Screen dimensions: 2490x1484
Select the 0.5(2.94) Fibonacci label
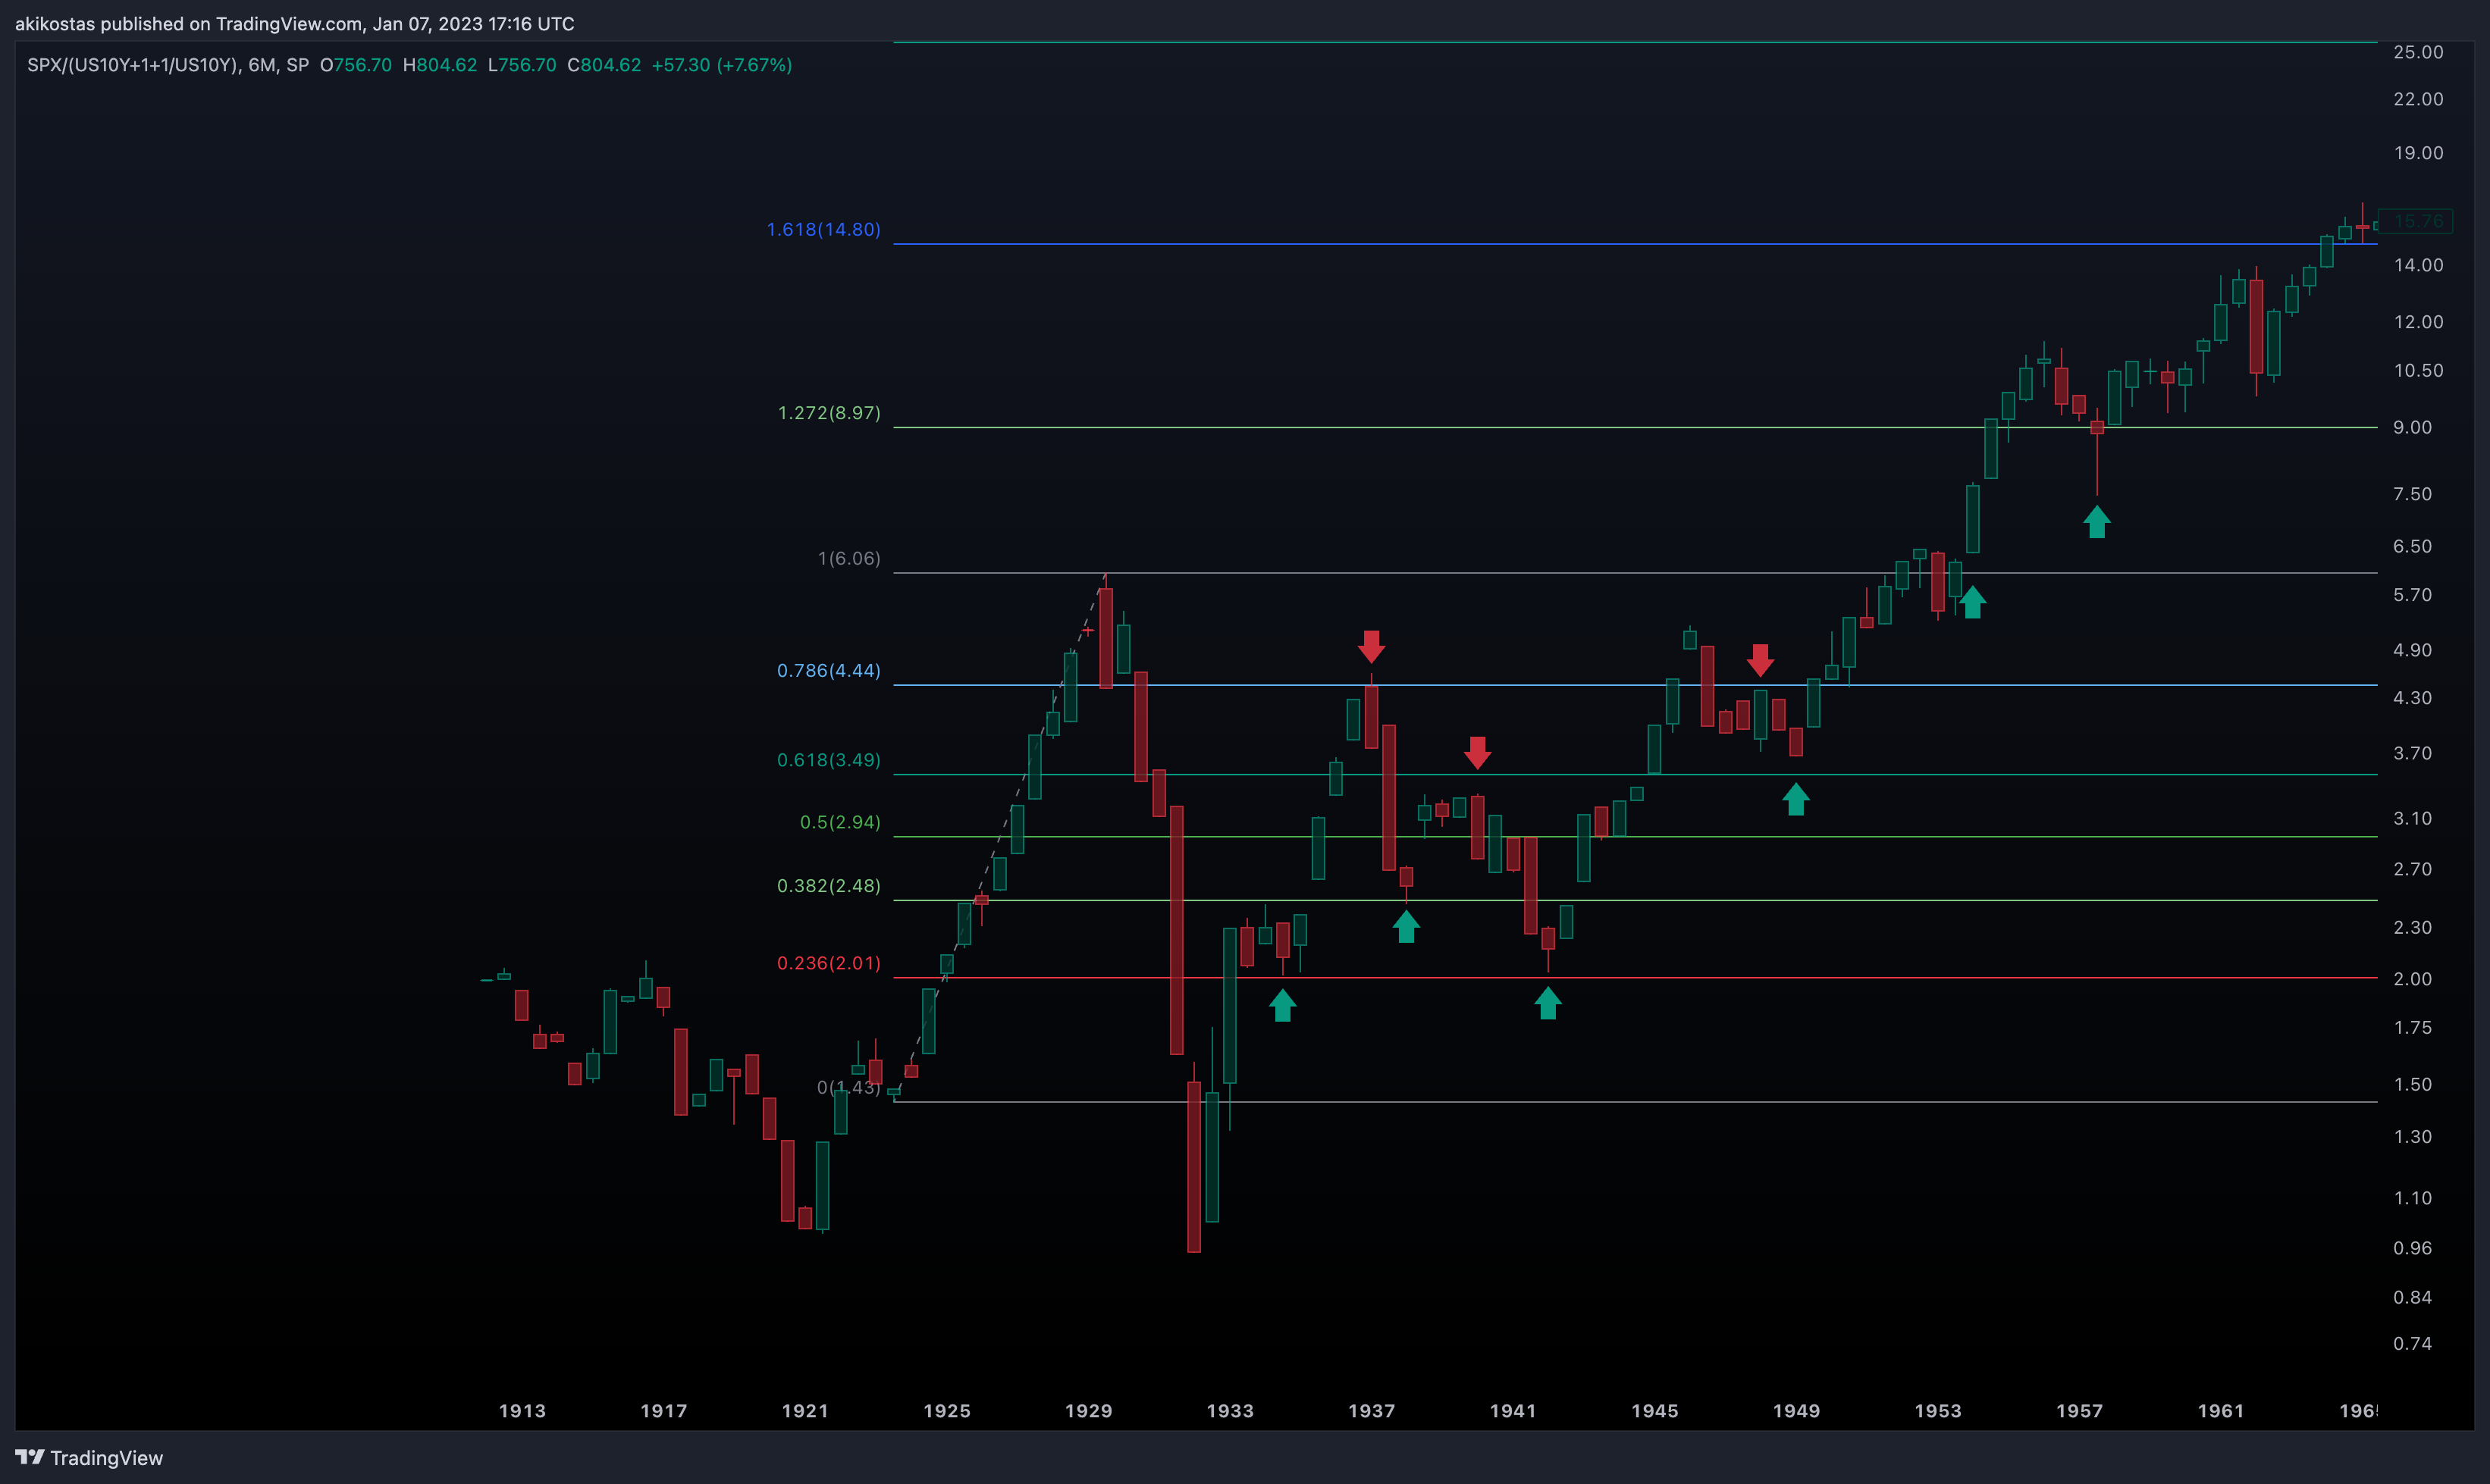coord(840,822)
